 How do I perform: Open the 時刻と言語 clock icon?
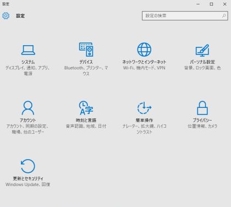(86, 108)
